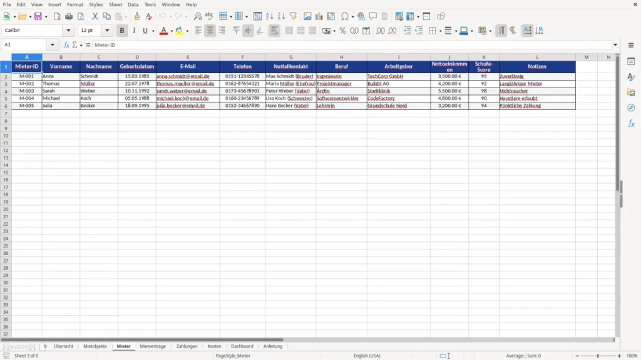This screenshot has width=641, height=360.
Task: Toggle Wrap Text button
Action: [274, 31]
